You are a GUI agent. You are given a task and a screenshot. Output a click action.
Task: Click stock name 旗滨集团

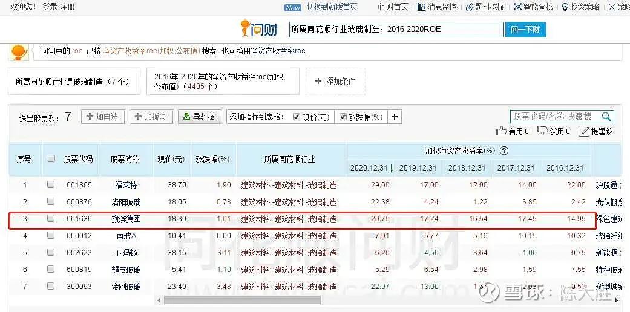(126, 219)
